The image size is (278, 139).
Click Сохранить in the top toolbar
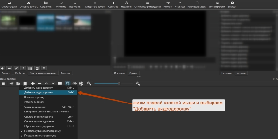point(46,4)
